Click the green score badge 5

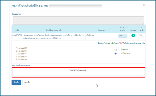click(x=133, y=35)
